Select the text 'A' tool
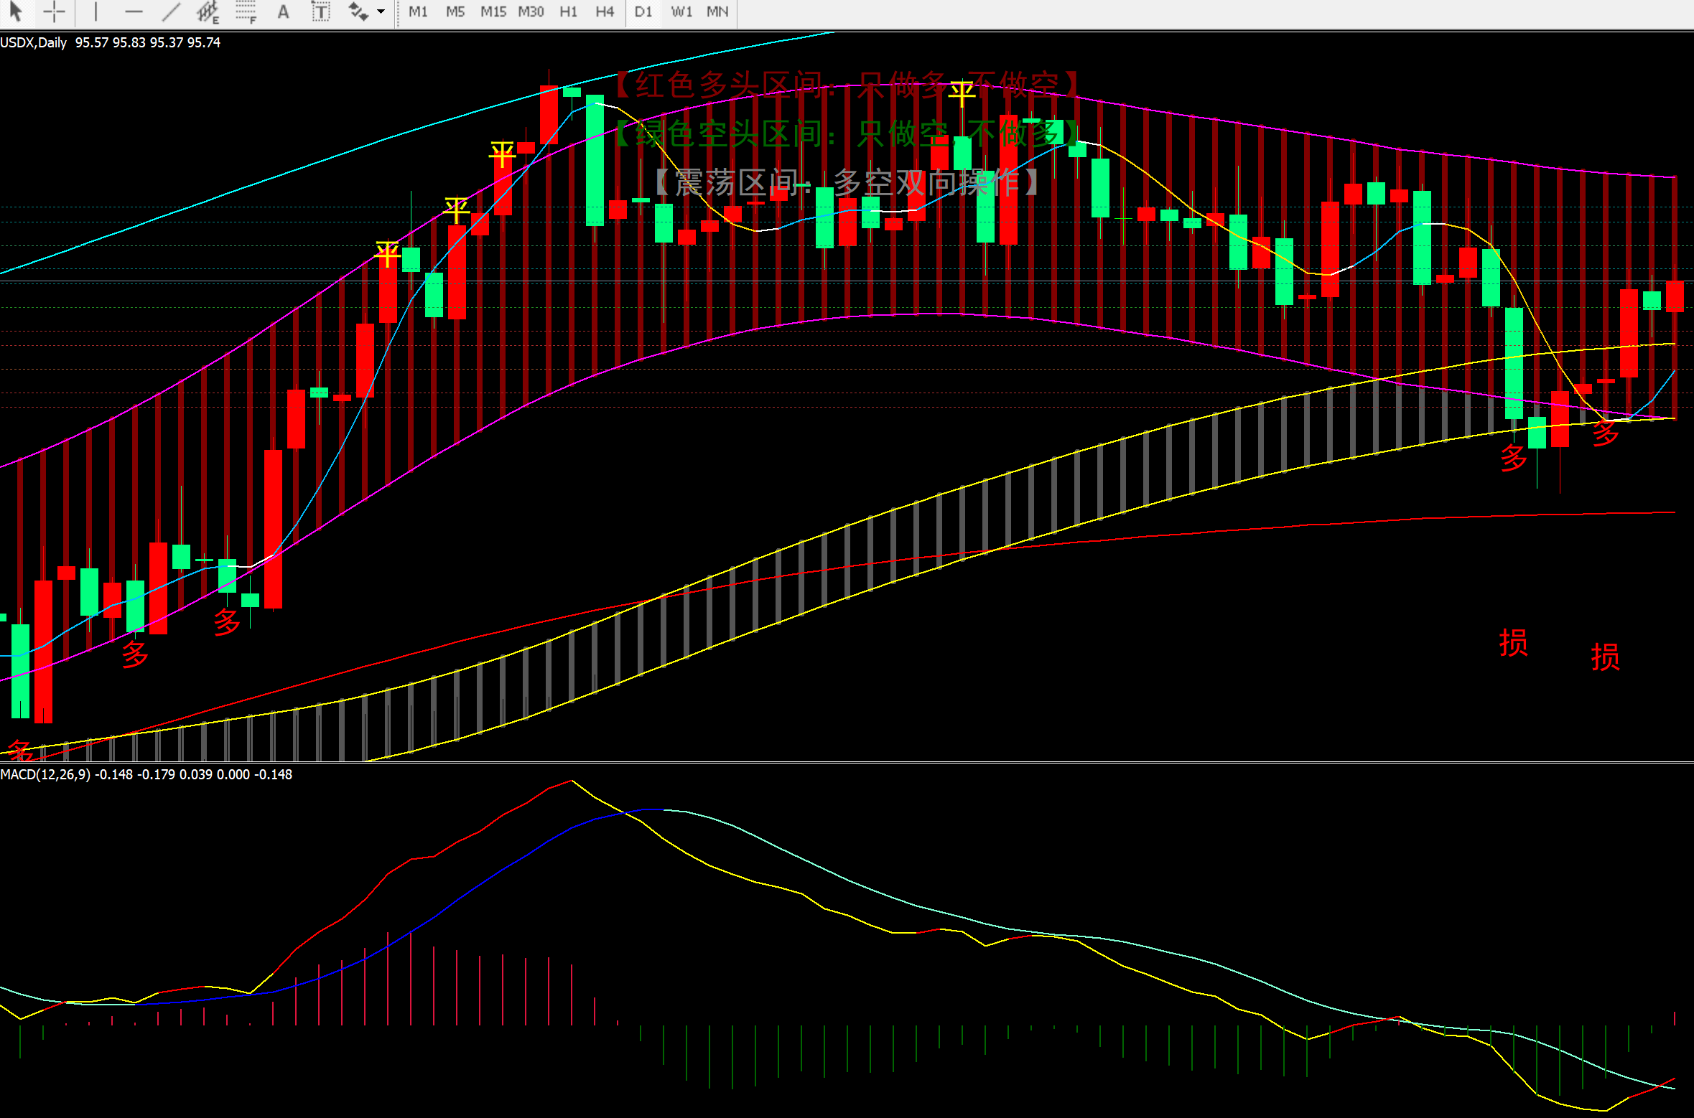 click(x=284, y=11)
